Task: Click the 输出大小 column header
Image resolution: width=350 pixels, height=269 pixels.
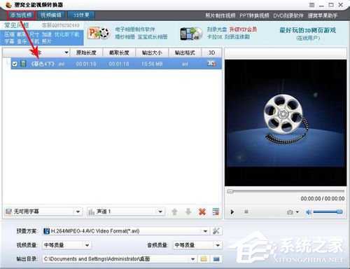Action: click(152, 53)
